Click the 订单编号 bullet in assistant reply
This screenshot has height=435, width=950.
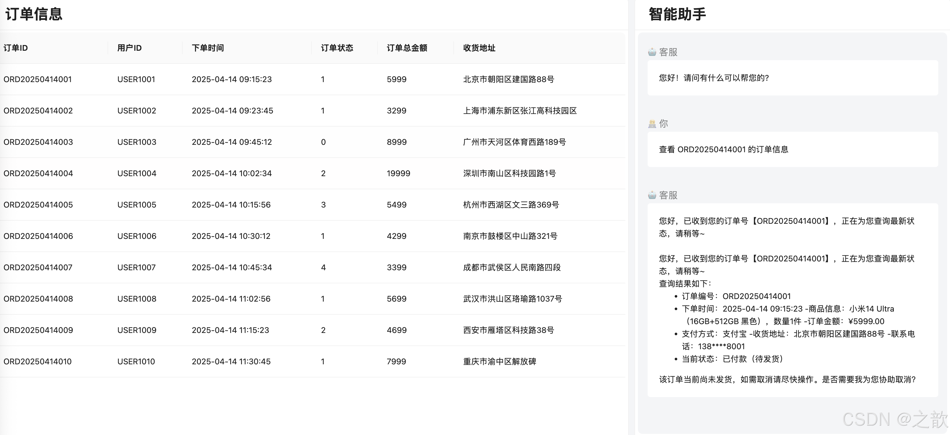coord(736,296)
